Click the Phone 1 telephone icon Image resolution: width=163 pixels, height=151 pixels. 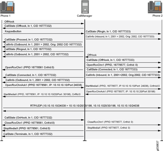7,7
